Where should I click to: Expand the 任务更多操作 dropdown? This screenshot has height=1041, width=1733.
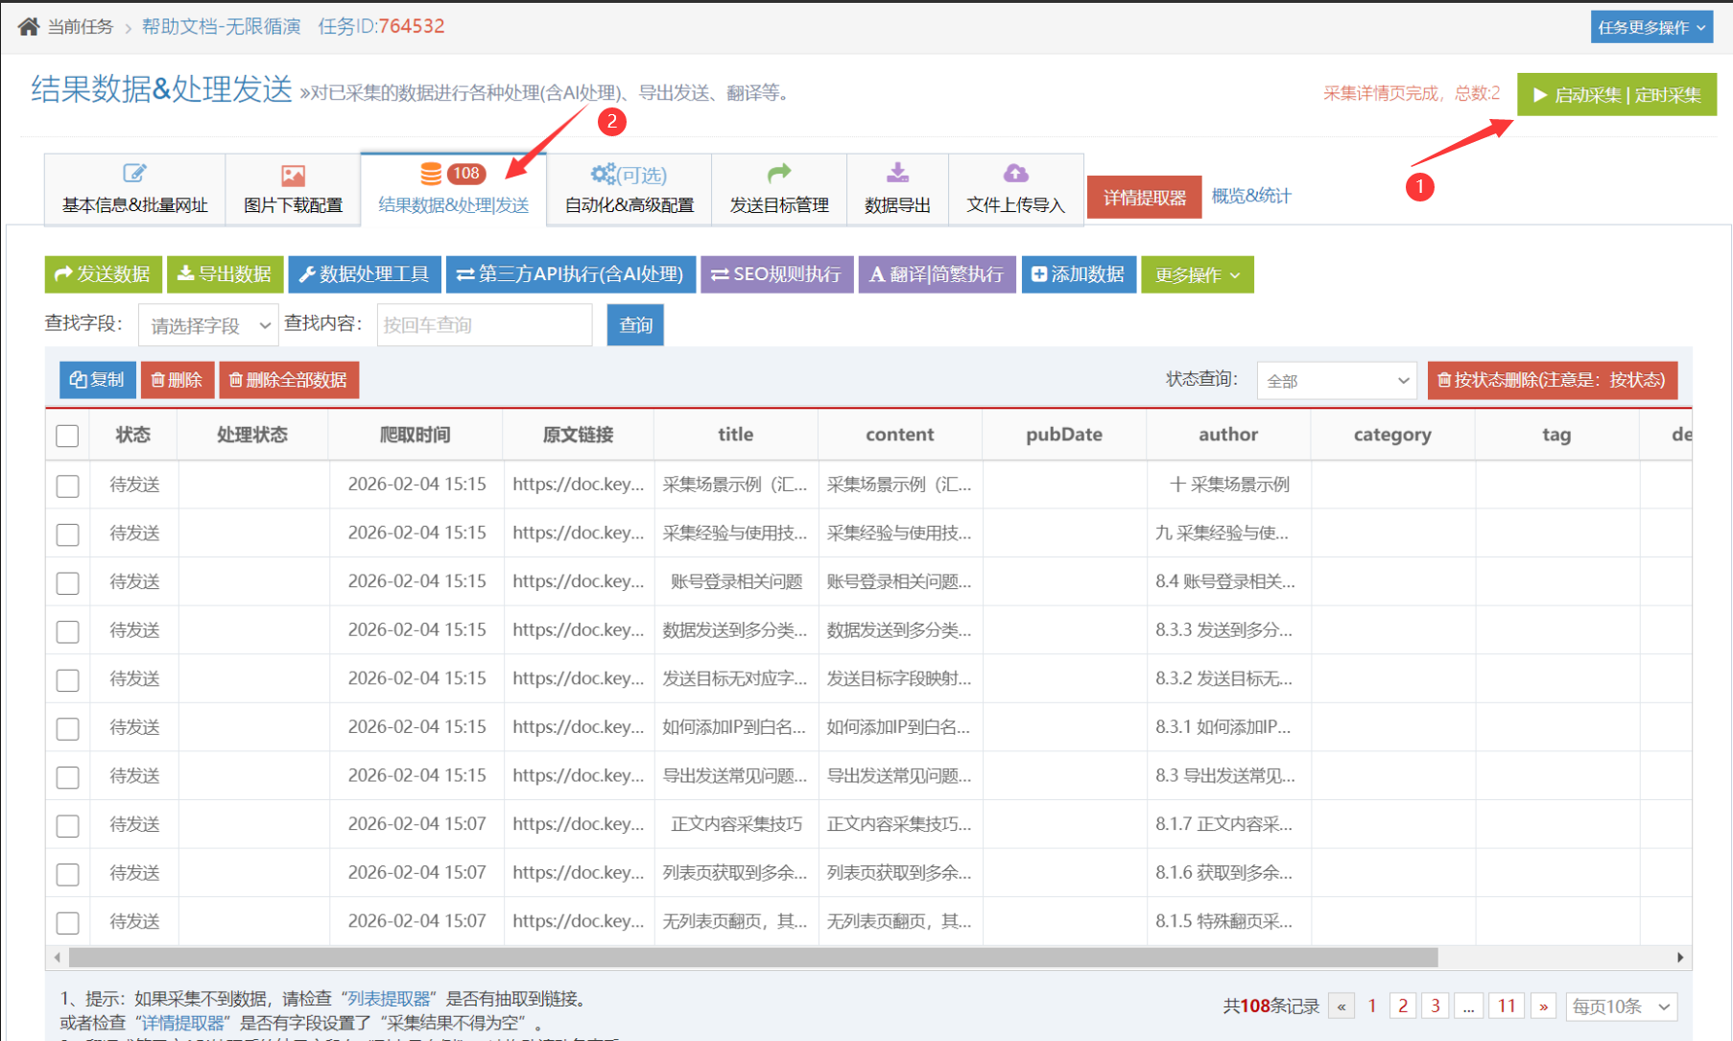pos(1650,27)
